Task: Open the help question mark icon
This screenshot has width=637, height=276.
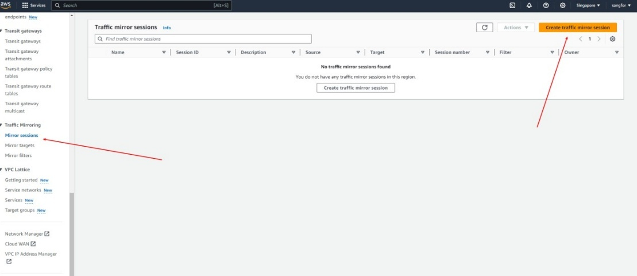Action: [x=546, y=5]
